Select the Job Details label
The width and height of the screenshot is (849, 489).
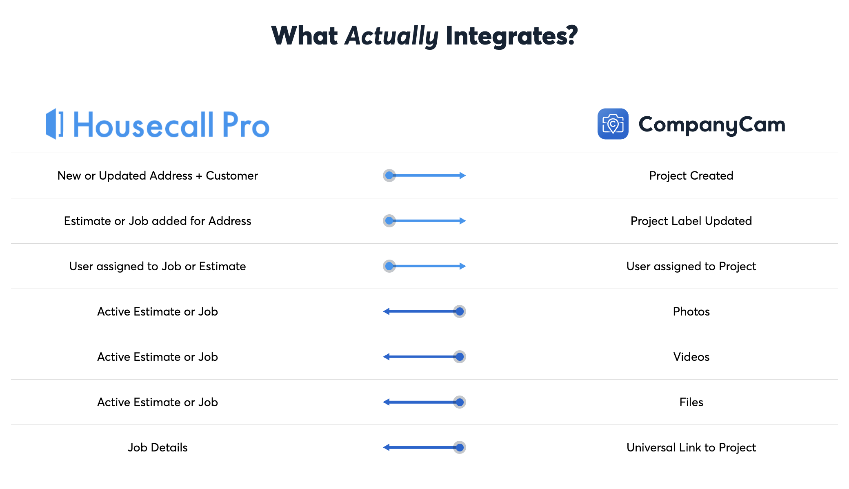(x=158, y=447)
